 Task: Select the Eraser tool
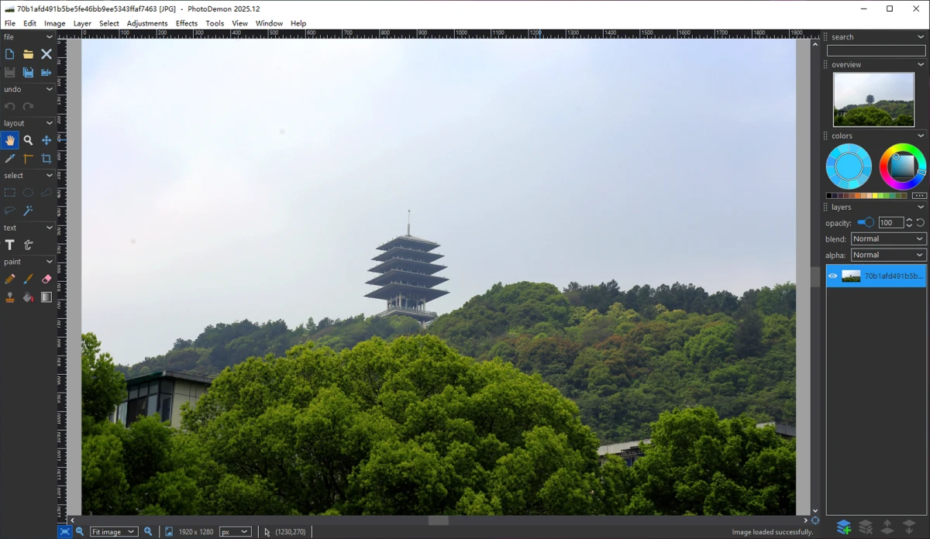(x=46, y=279)
